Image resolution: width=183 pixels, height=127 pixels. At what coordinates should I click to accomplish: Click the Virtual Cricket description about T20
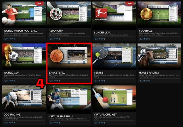click(x=112, y=118)
